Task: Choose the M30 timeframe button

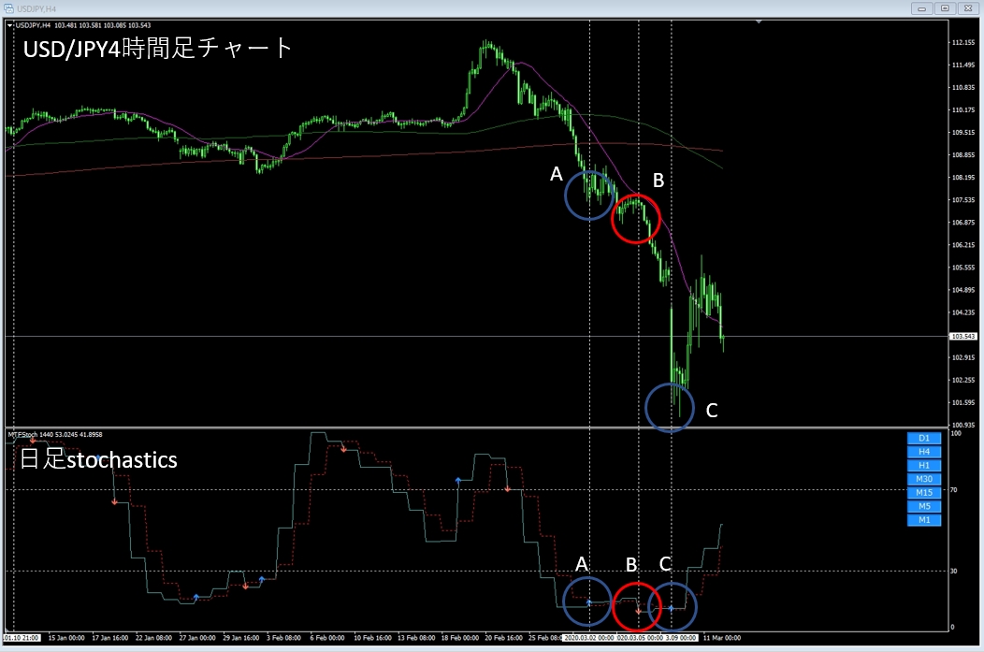Action: (x=924, y=479)
